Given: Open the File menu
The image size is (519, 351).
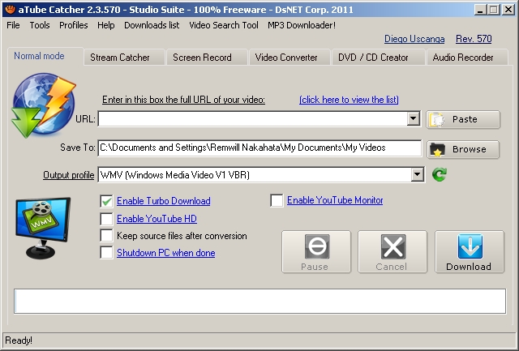Looking at the screenshot, I should 13,25.
